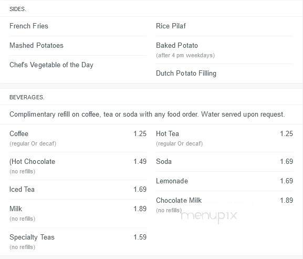Click the Chocolate Milk item
This screenshot has height=259, width=303.
(179, 201)
